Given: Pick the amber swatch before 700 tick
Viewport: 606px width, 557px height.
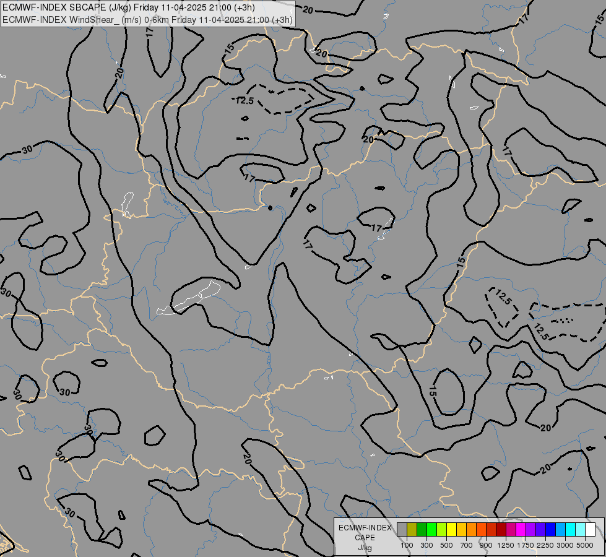Looking at the screenshot, I should coord(461,529).
